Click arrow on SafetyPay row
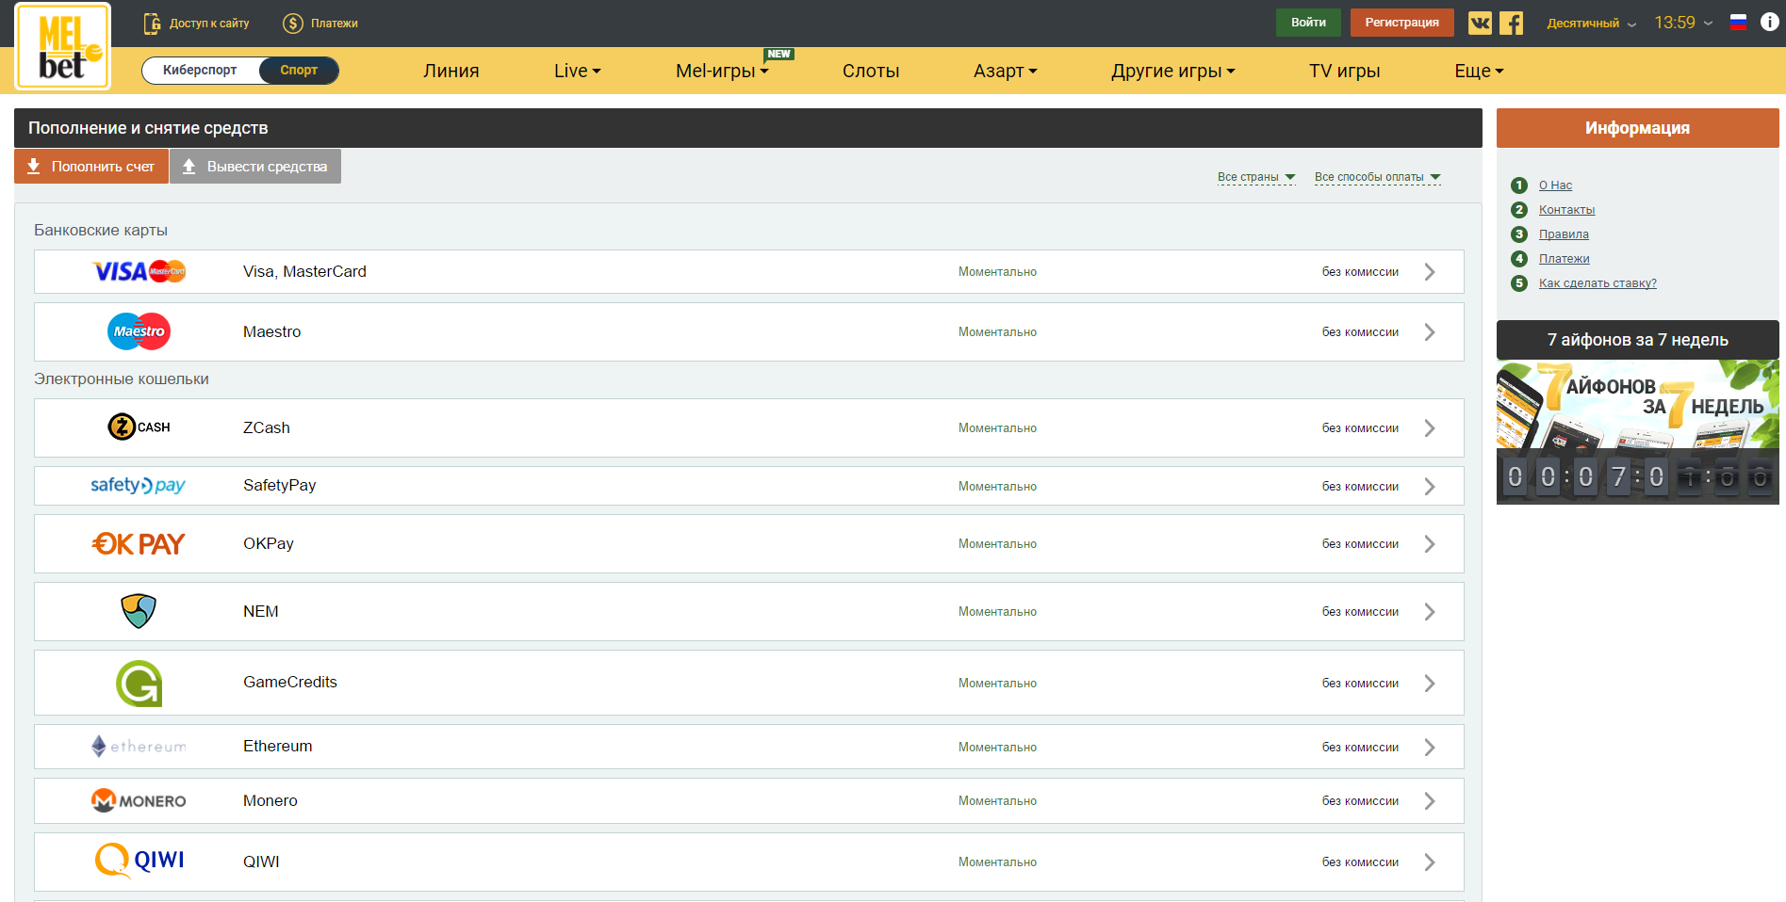 (1430, 487)
